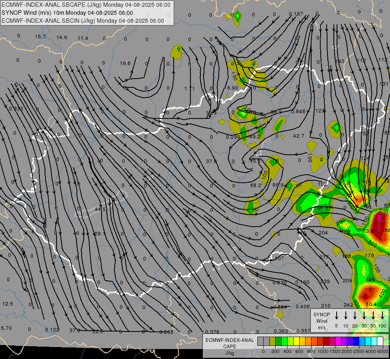This screenshot has width=390, height=359.
Task: Click the 239 value on the map
Action: click(x=325, y=281)
